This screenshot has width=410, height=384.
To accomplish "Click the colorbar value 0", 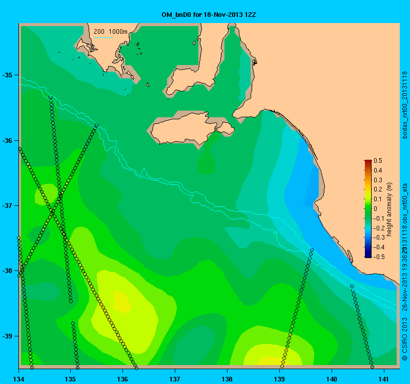I will 376,209.
